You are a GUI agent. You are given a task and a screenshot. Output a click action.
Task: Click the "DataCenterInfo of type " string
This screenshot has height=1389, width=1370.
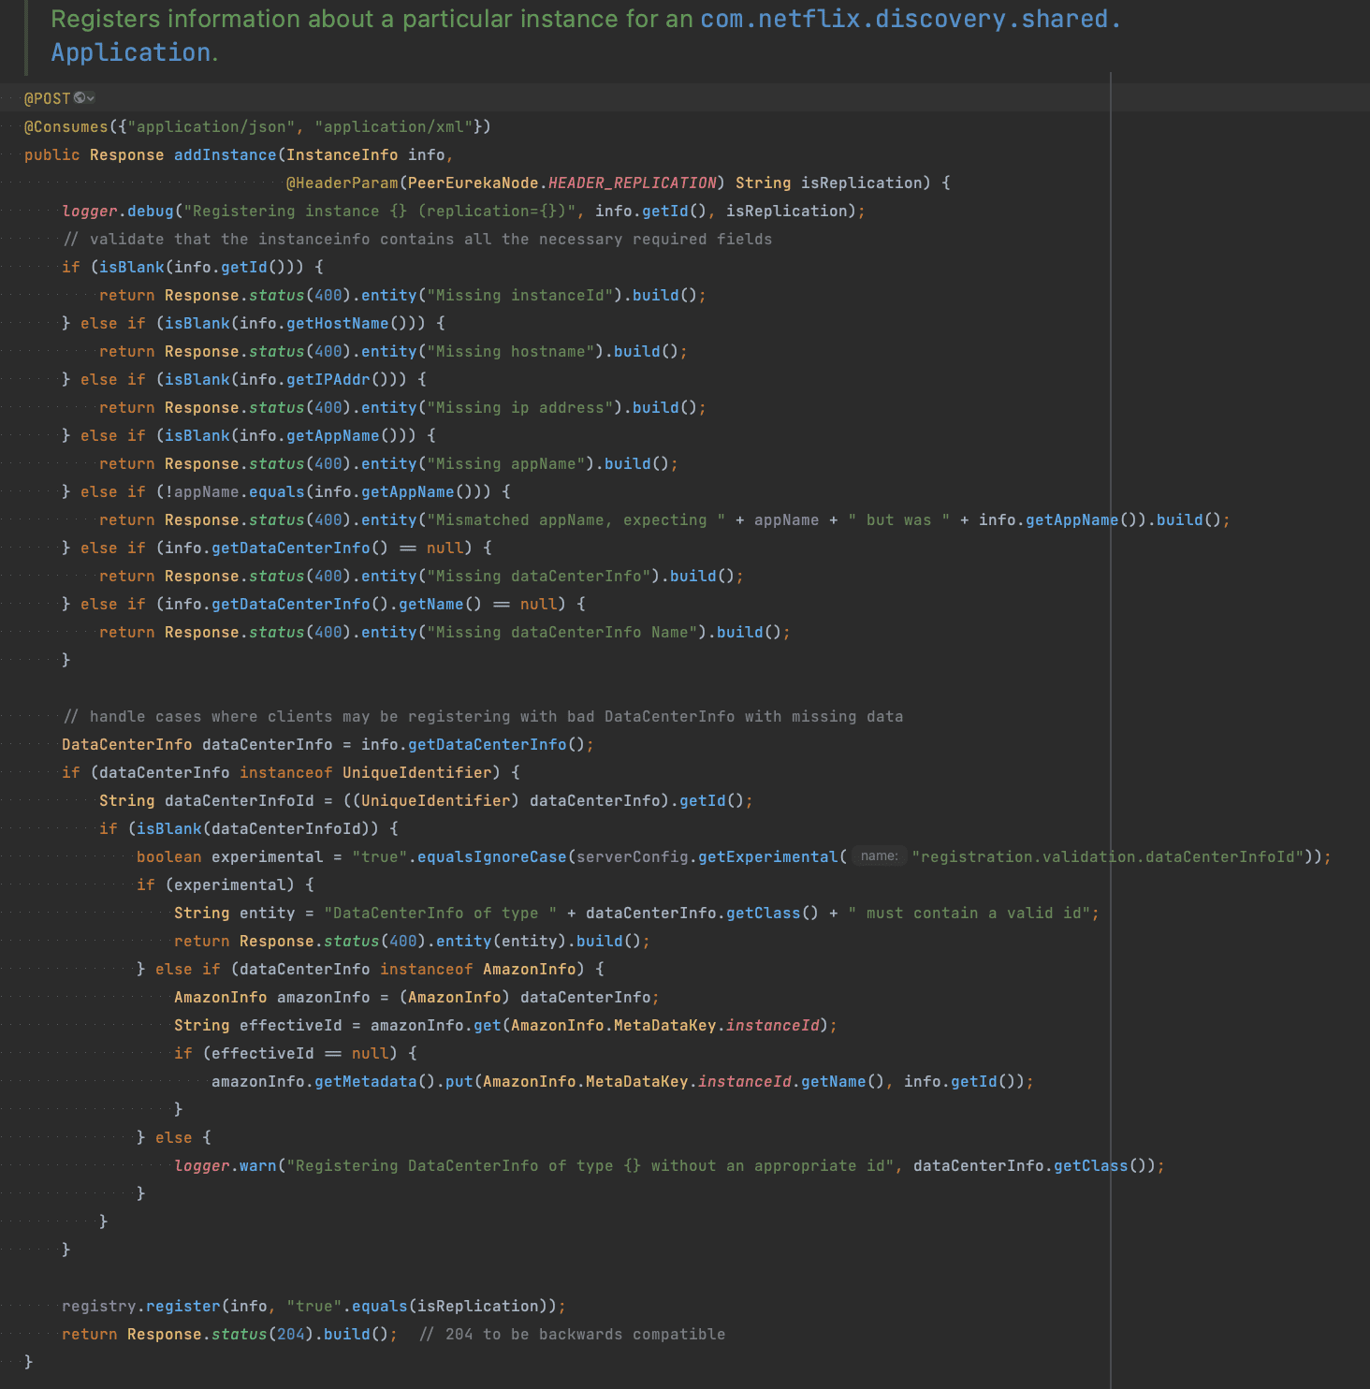tap(441, 913)
